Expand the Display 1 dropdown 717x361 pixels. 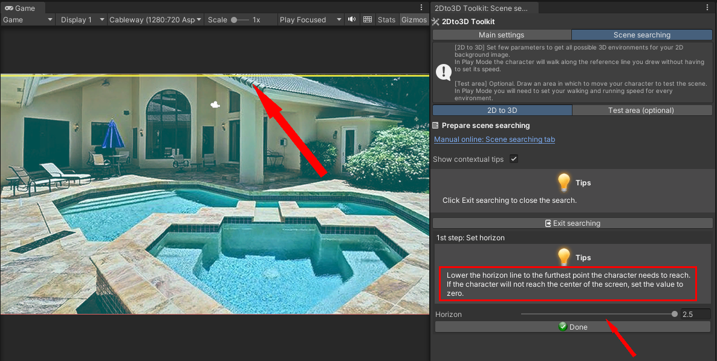82,20
